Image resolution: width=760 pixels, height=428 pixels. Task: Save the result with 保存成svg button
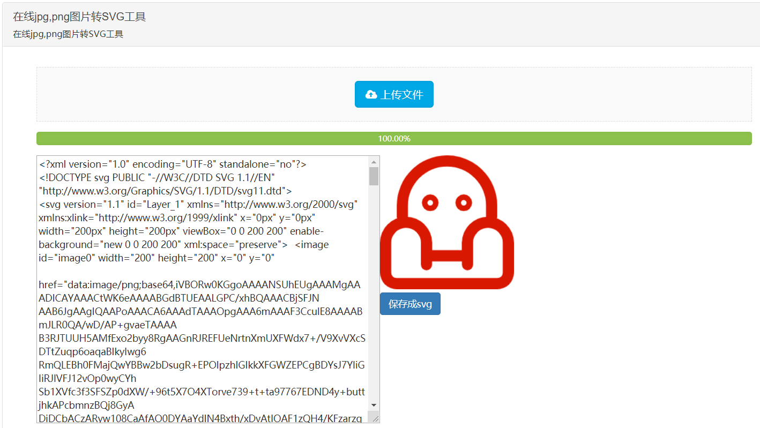(x=410, y=304)
